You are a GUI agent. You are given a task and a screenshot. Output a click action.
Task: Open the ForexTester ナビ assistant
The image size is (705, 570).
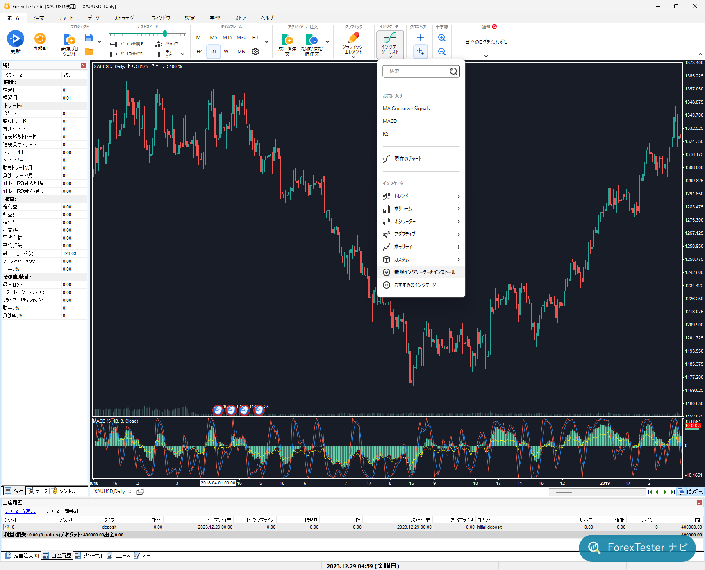637,548
